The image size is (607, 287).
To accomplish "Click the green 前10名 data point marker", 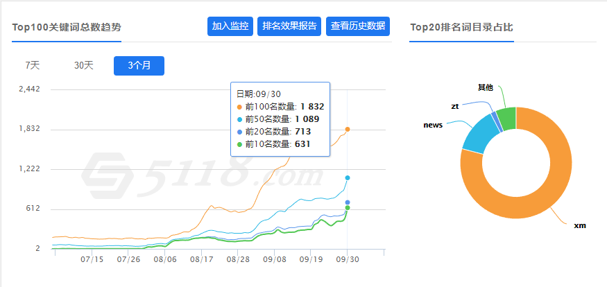I will tap(348, 208).
